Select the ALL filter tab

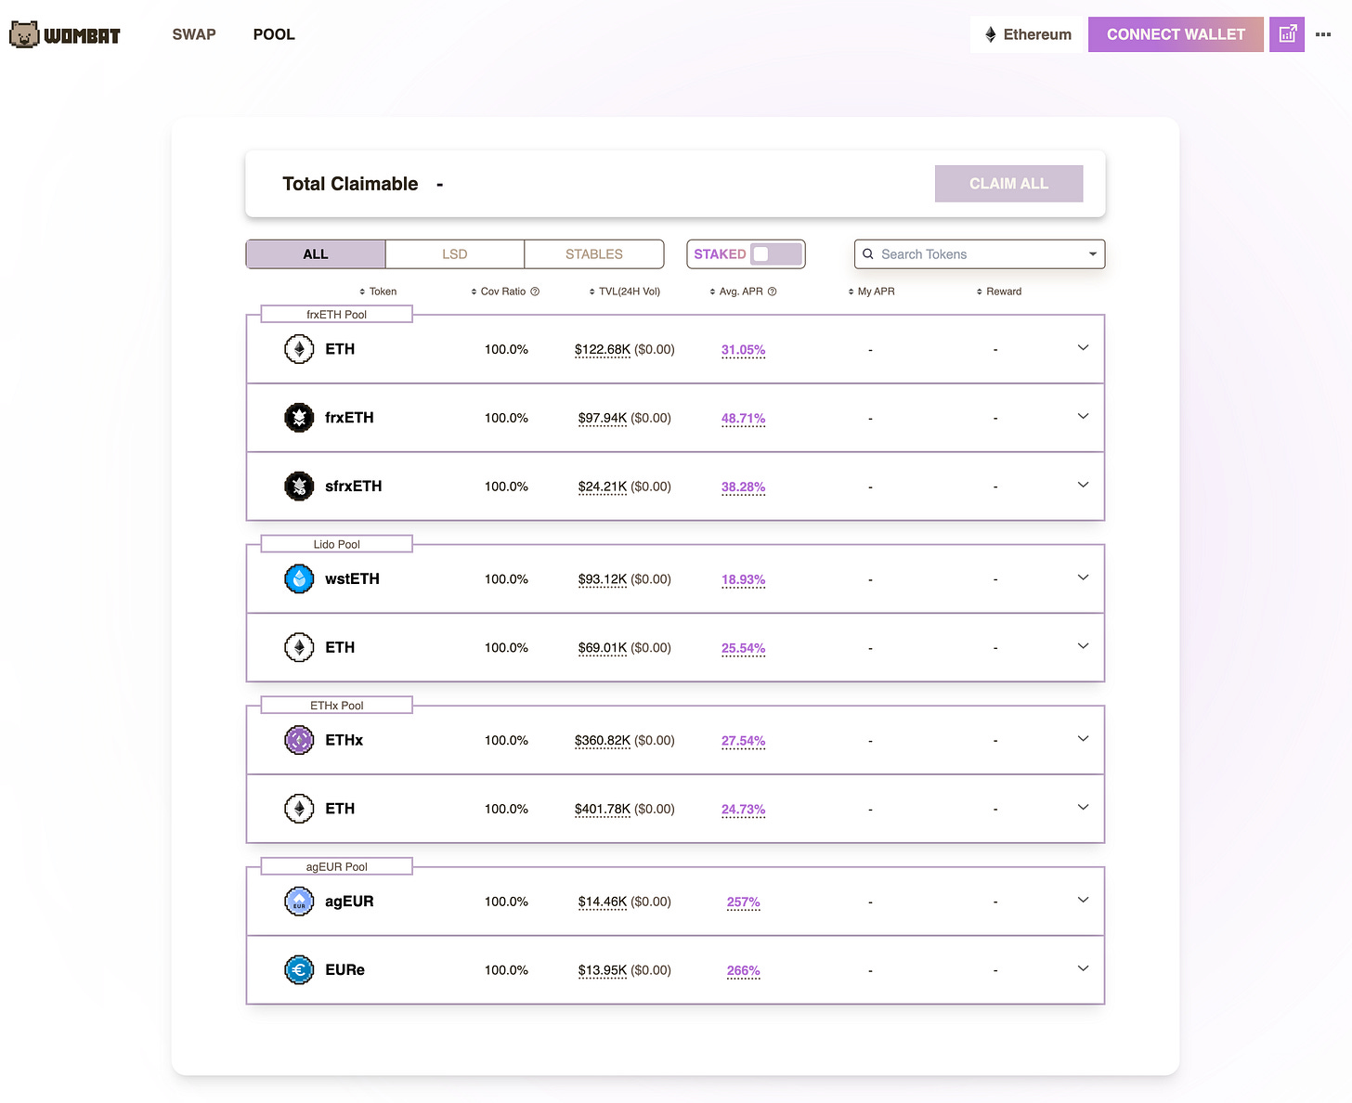tap(316, 253)
